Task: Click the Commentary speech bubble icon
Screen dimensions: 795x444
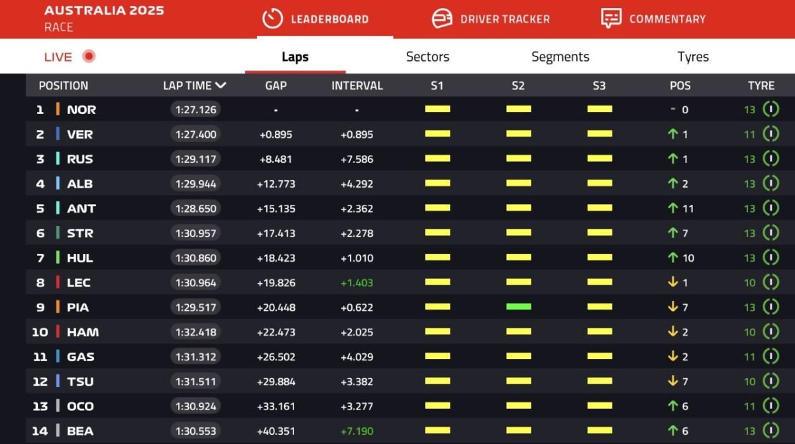Action: (611, 19)
